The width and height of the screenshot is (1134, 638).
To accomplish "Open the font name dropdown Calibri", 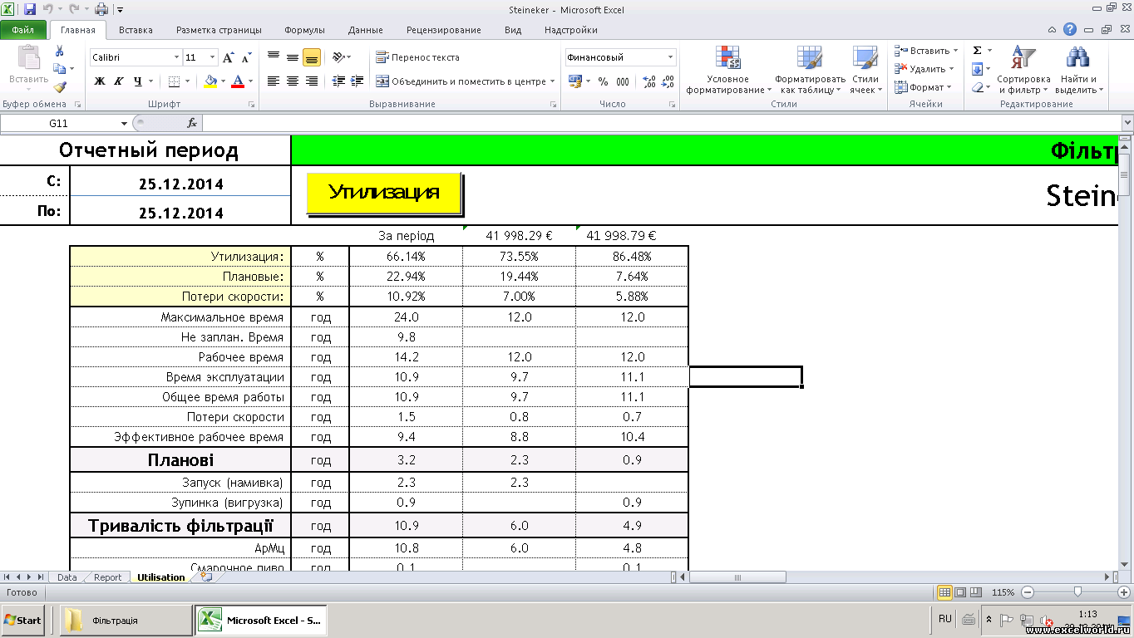I will tap(176, 57).
